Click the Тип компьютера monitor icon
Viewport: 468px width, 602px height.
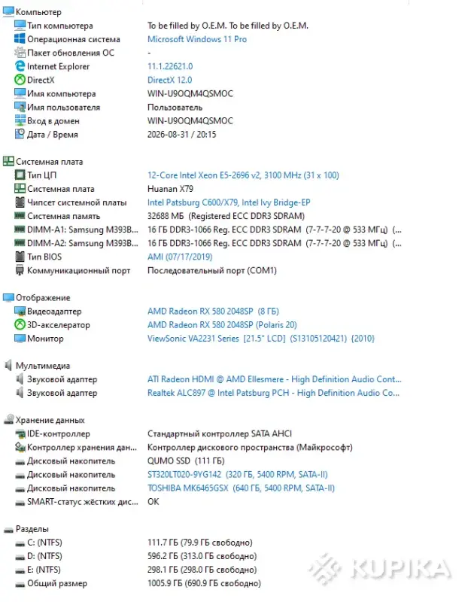(x=20, y=26)
